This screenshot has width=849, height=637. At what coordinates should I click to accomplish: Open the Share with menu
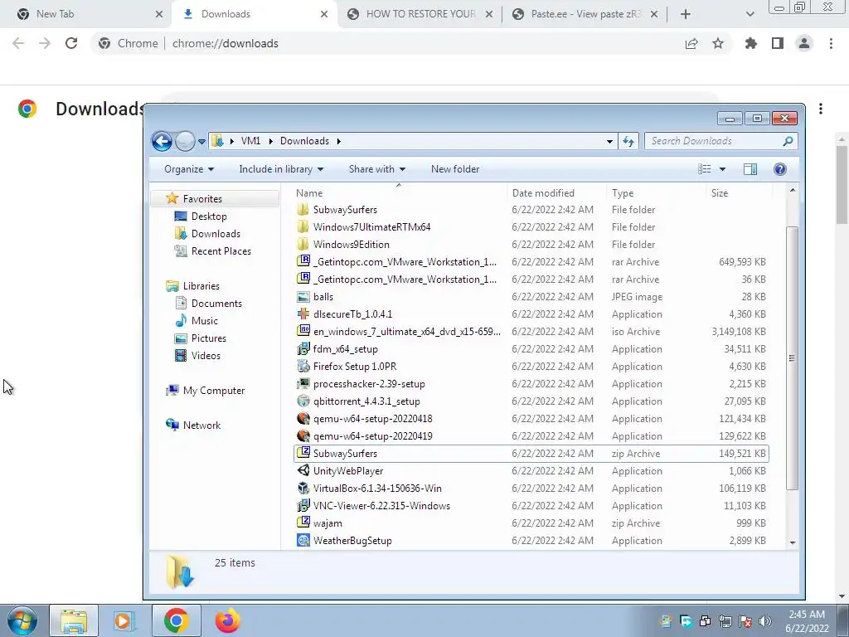(377, 169)
